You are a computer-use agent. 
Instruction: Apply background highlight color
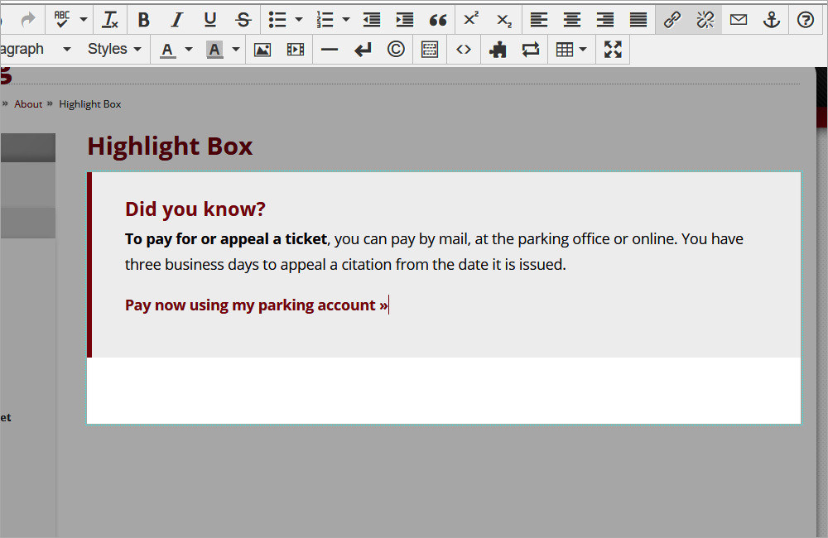click(214, 50)
